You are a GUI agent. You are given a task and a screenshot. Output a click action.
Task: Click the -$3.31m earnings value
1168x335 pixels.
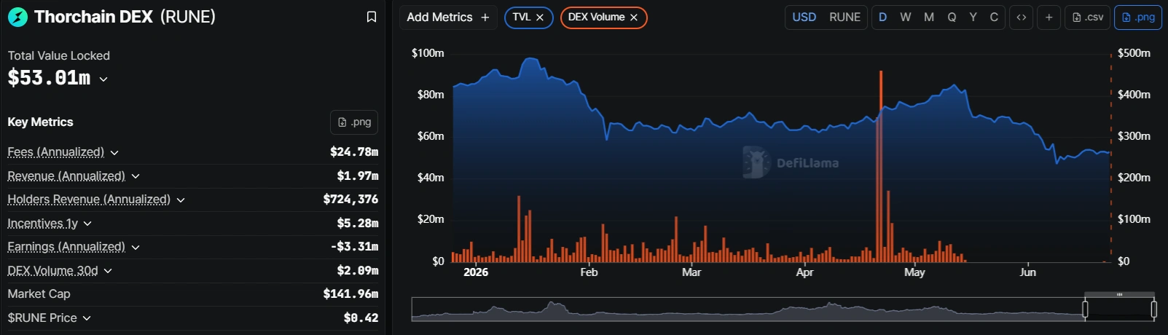[354, 247]
